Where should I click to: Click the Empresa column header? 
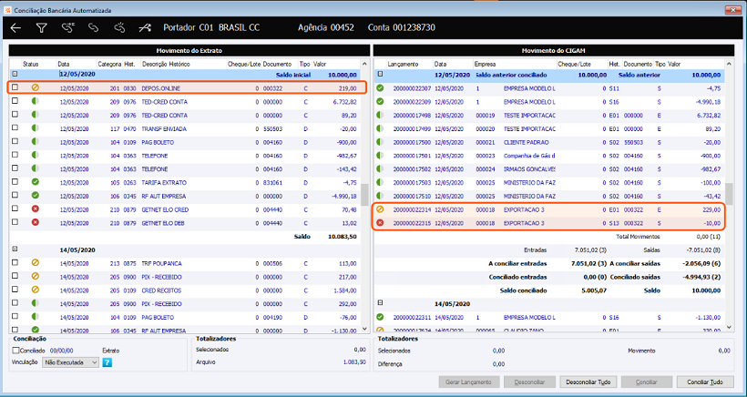(485, 65)
